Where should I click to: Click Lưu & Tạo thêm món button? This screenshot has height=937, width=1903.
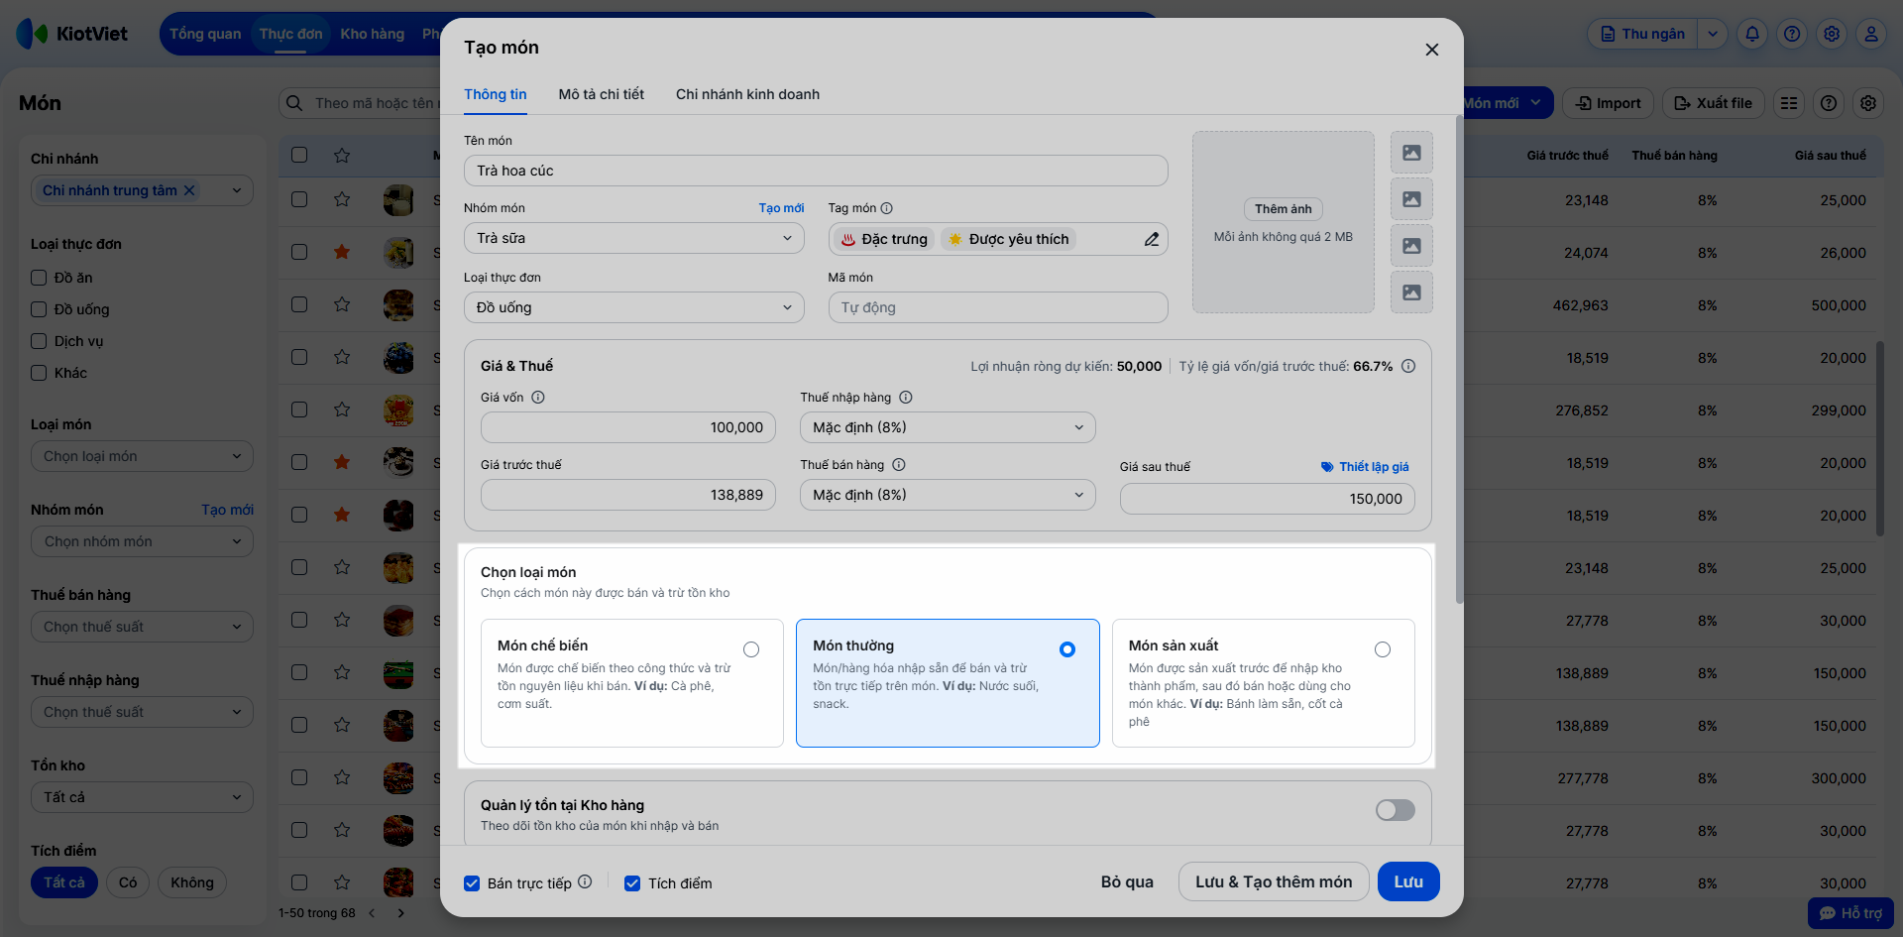pos(1274,881)
